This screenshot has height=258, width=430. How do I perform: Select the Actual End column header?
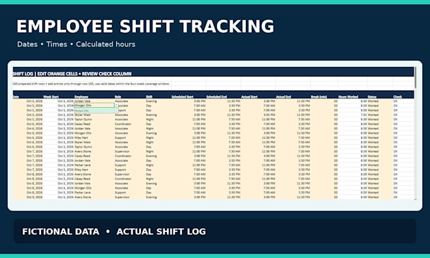pos(283,97)
